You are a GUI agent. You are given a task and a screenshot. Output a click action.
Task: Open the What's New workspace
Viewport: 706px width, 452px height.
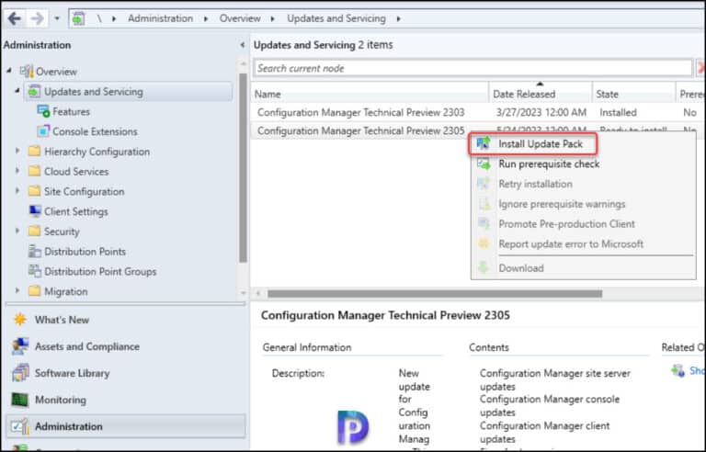point(62,320)
